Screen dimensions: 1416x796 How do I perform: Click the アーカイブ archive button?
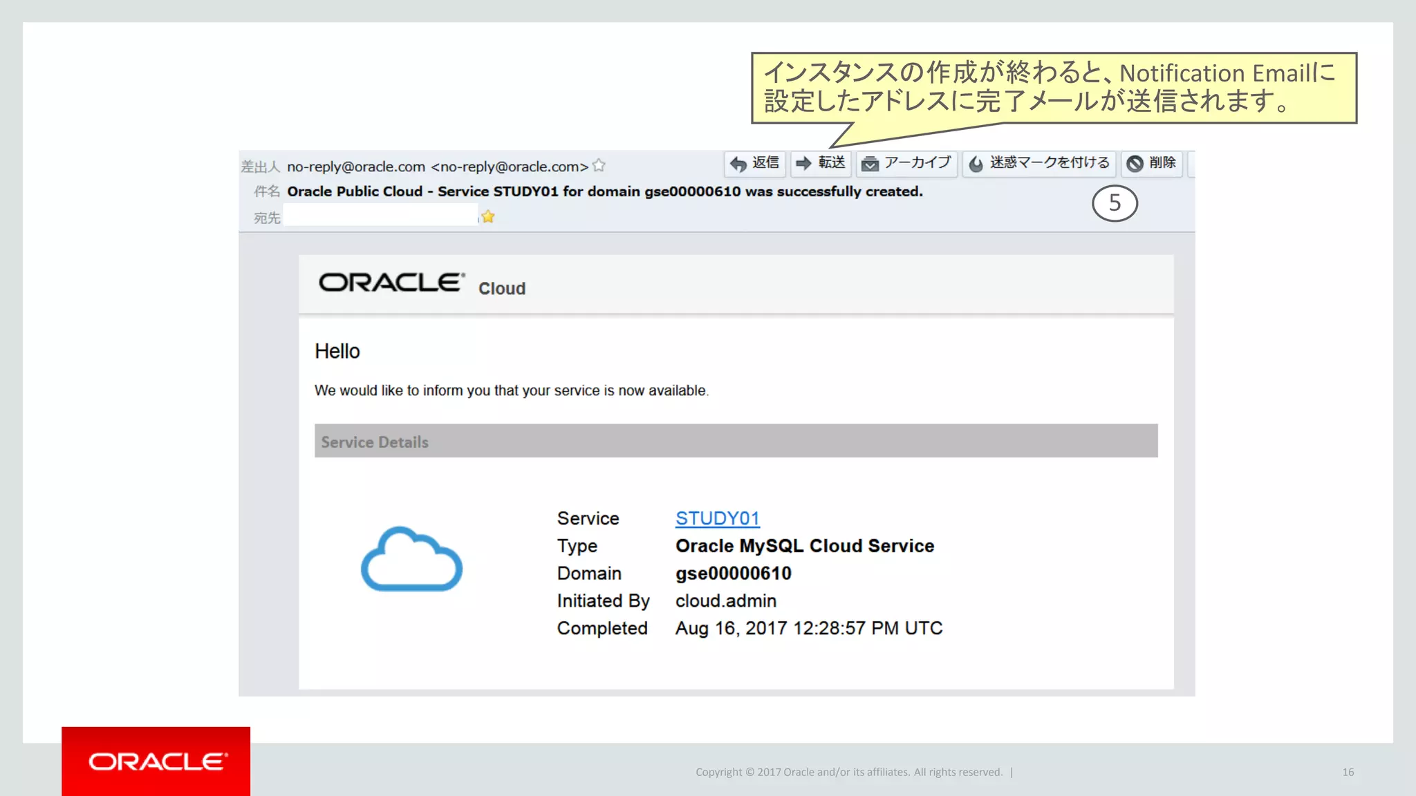906,164
